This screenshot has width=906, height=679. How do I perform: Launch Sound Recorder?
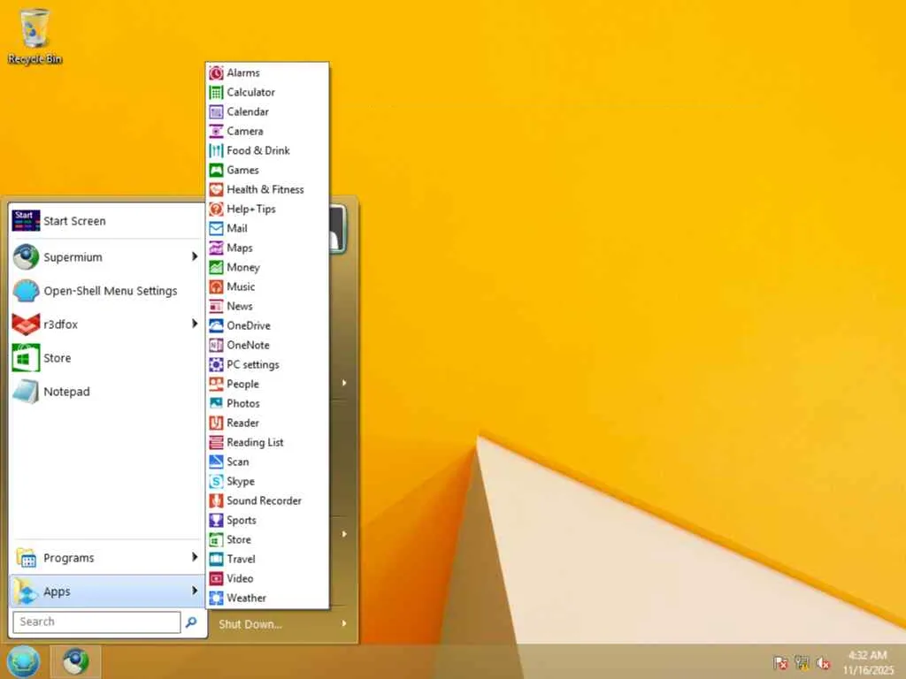tap(267, 500)
